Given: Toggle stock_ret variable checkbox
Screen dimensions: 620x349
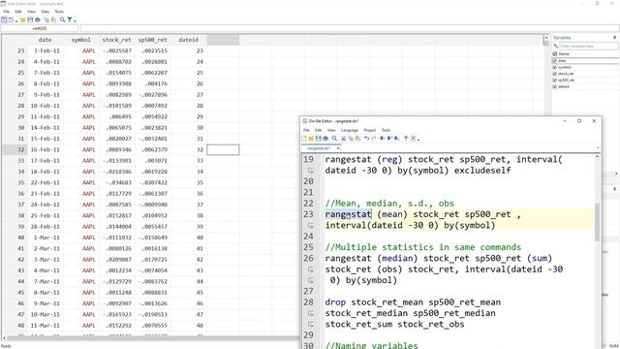Looking at the screenshot, I should click(x=555, y=74).
